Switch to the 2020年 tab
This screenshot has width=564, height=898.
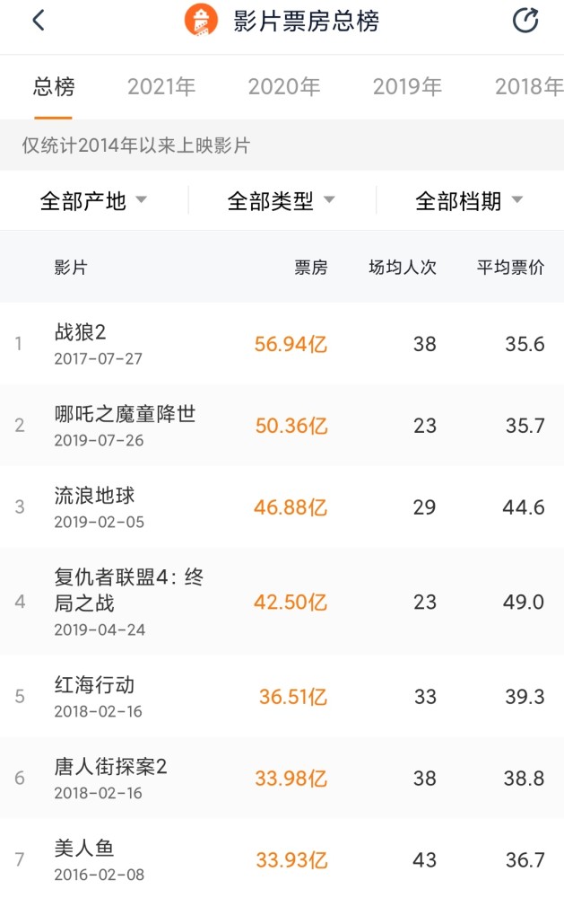point(283,87)
